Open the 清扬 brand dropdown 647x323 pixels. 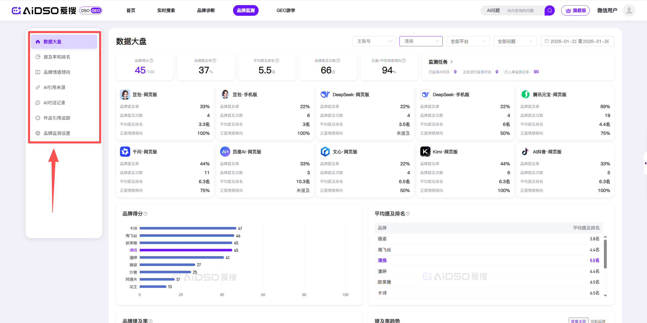coord(421,41)
